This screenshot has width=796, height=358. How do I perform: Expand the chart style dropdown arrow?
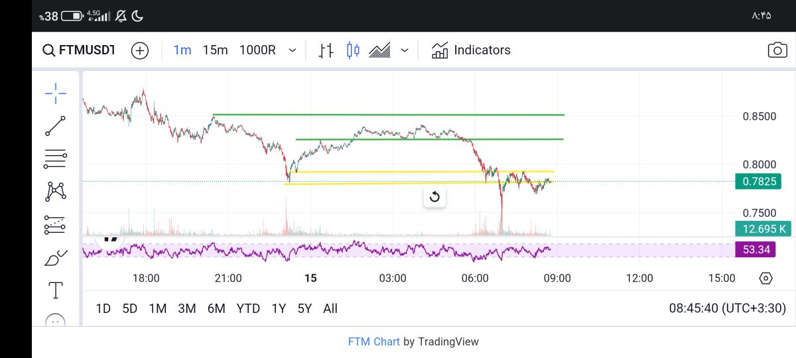(405, 50)
